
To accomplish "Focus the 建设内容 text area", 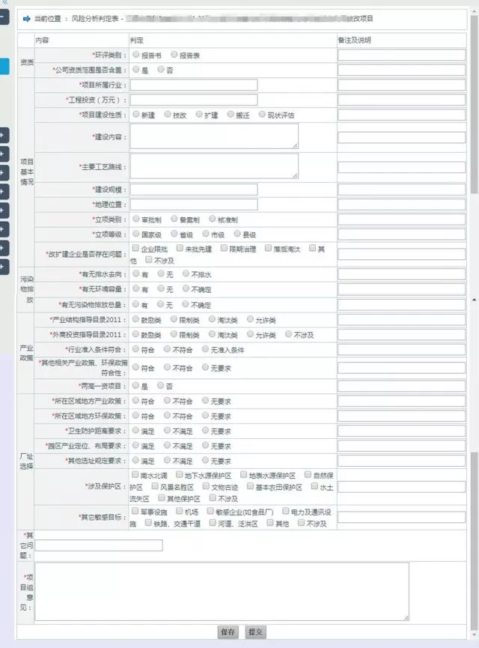I will pyautogui.click(x=213, y=136).
